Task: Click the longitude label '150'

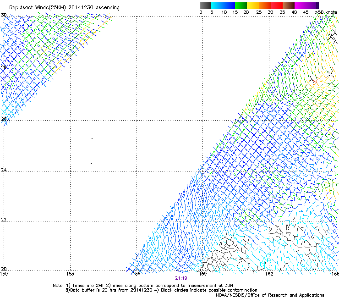Action: [4, 274]
